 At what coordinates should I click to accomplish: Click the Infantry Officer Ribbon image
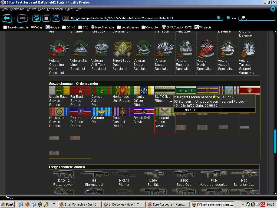point(144,90)
